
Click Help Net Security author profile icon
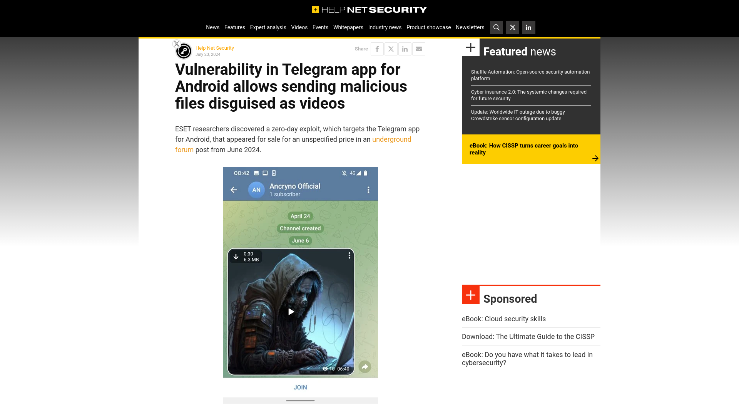coord(183,51)
